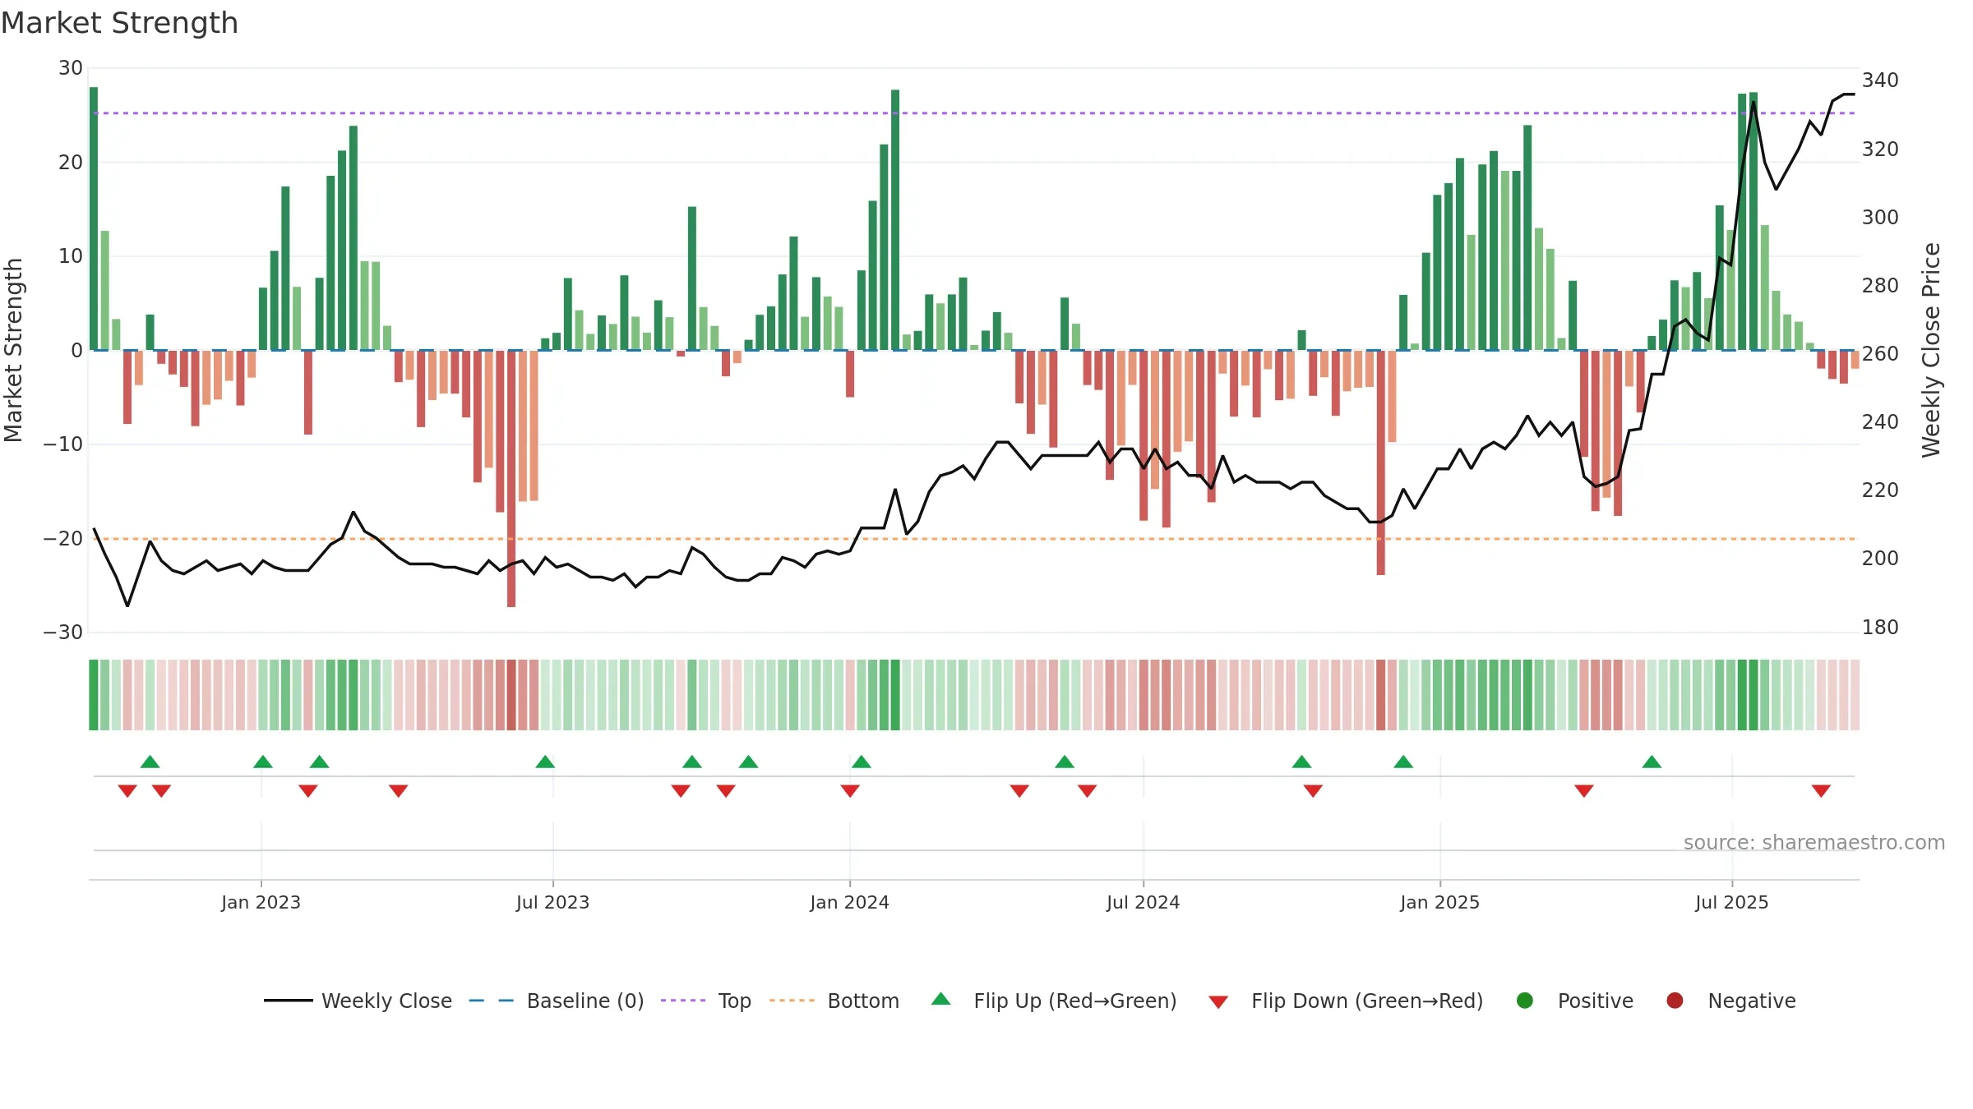The image size is (1973, 1109).
Task: Toggle the Top legend label
Action: [x=735, y=1001]
